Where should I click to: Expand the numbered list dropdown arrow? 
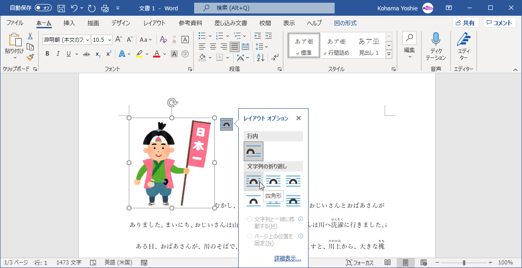click(227, 35)
